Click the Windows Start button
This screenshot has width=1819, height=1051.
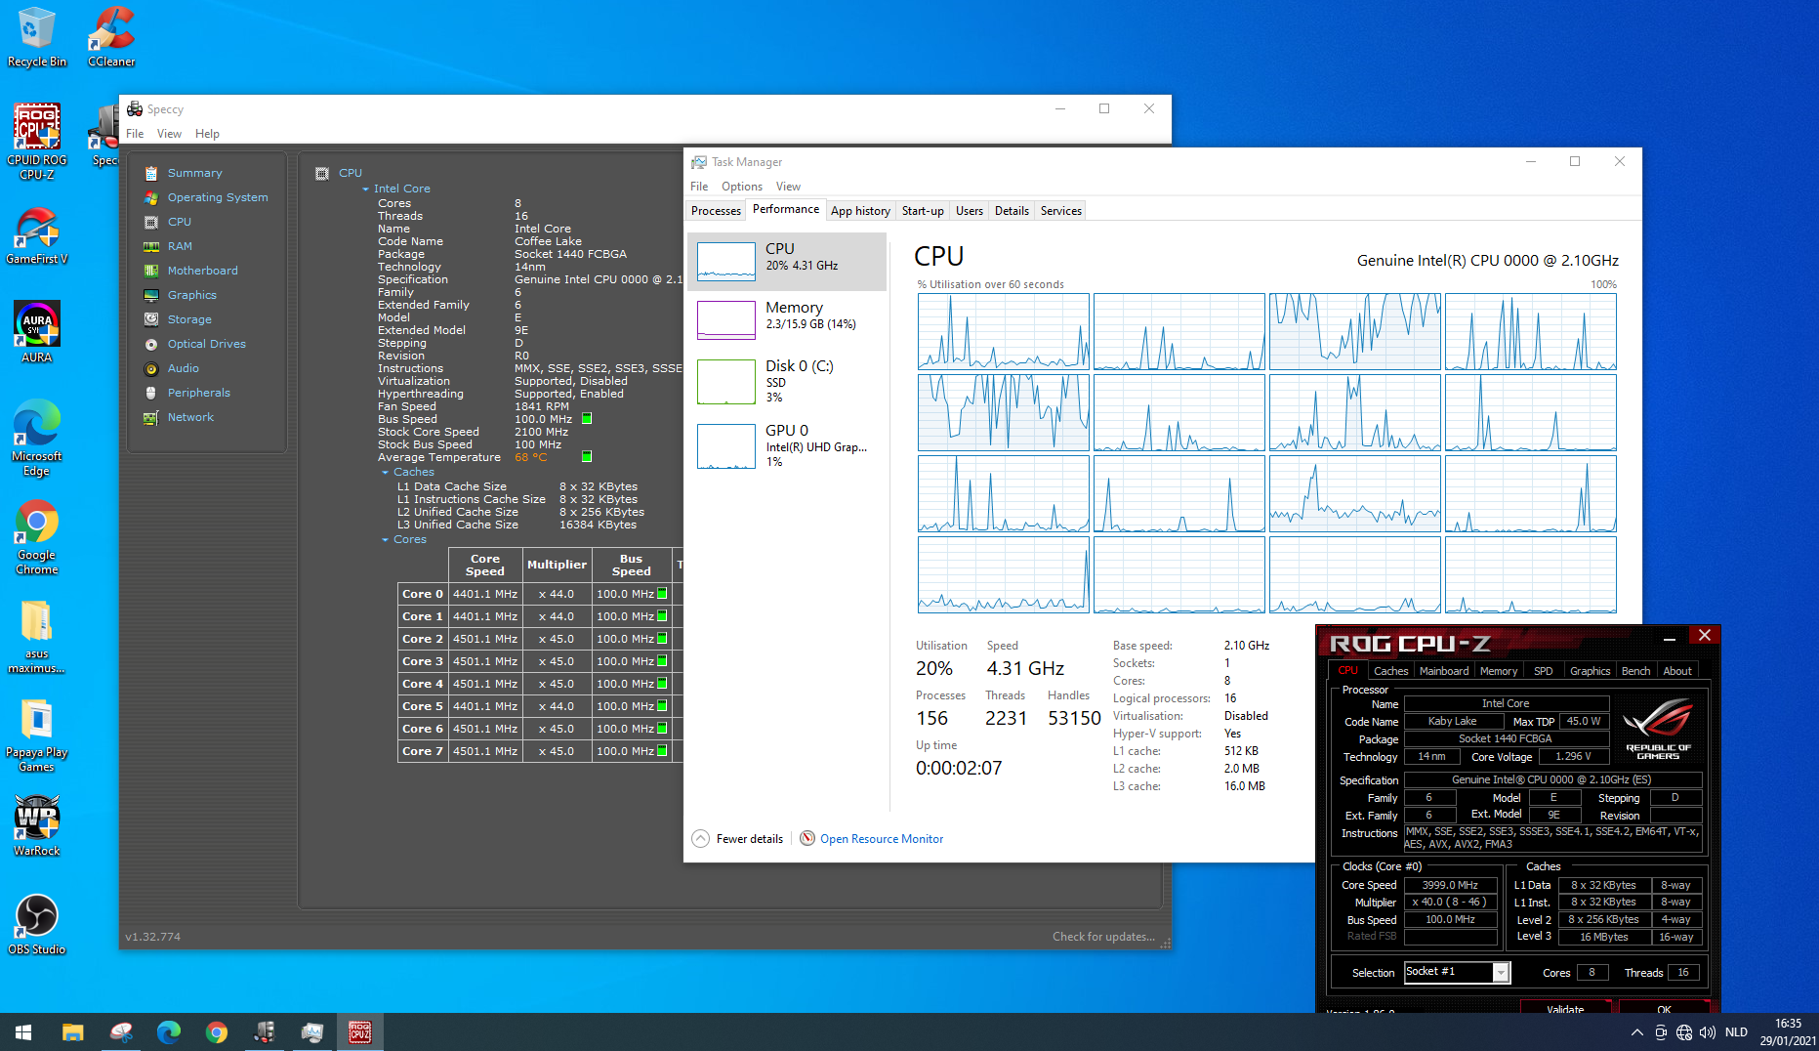23,1031
